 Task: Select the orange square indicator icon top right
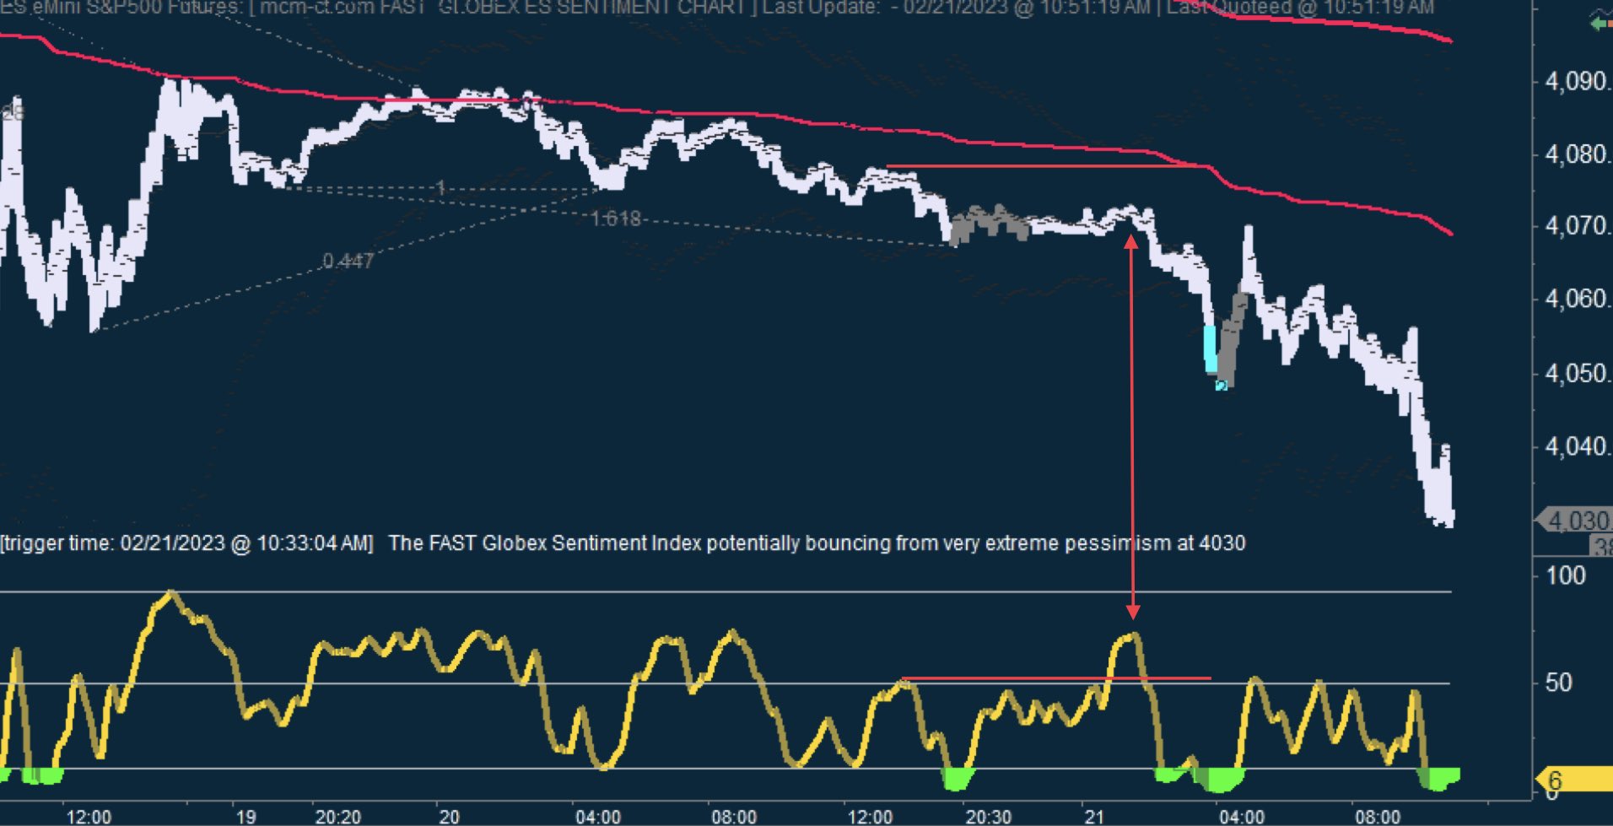(1610, 24)
